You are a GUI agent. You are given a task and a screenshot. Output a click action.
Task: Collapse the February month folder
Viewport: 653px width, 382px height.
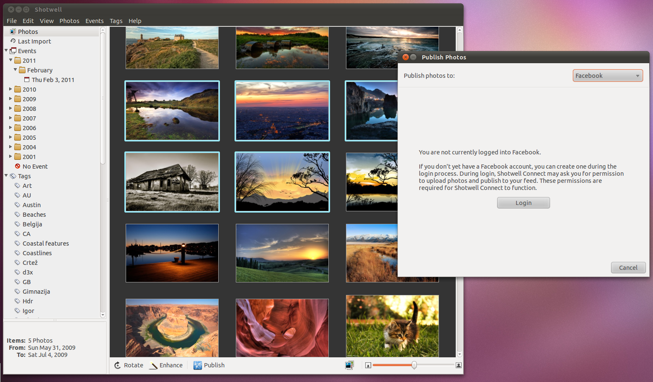15,70
